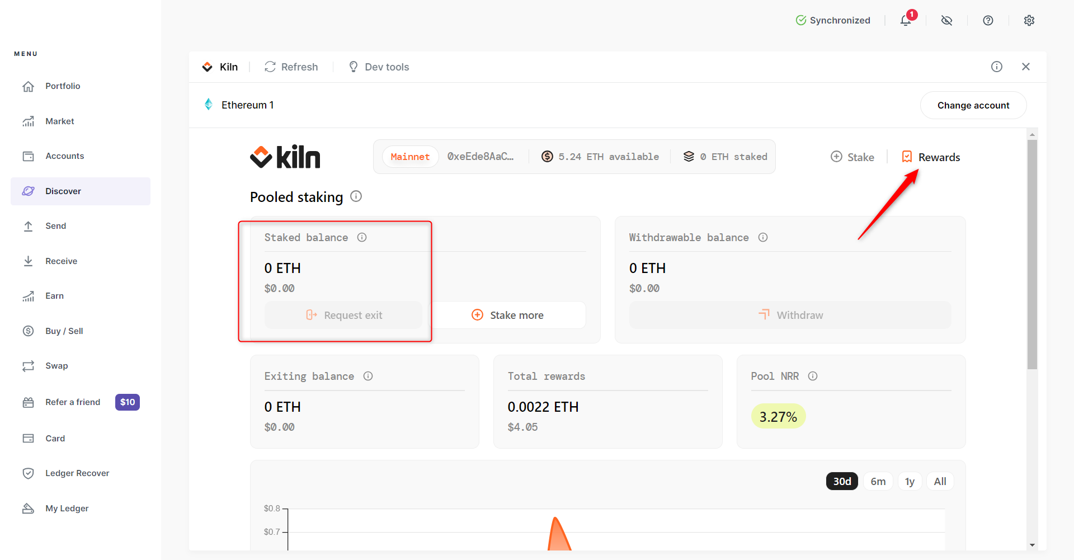Open the Send menu item
This screenshot has height=560, width=1074.
81,226
